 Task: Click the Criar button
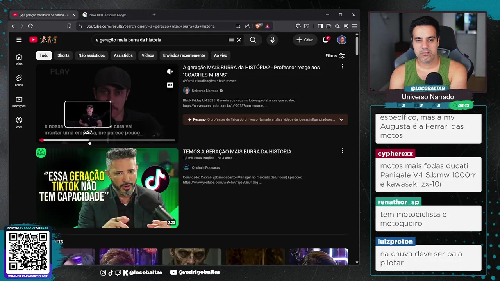coord(305,40)
